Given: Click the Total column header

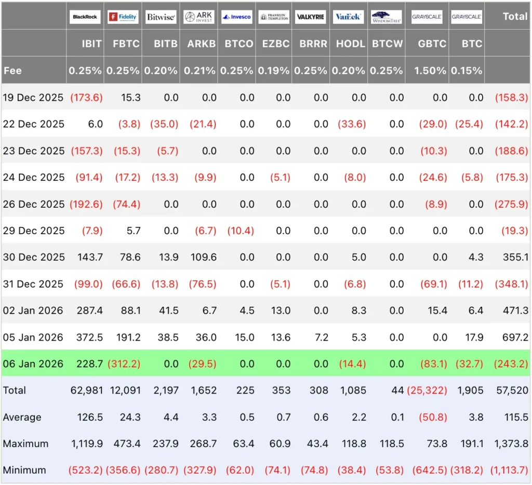Looking at the screenshot, I should 515,16.
